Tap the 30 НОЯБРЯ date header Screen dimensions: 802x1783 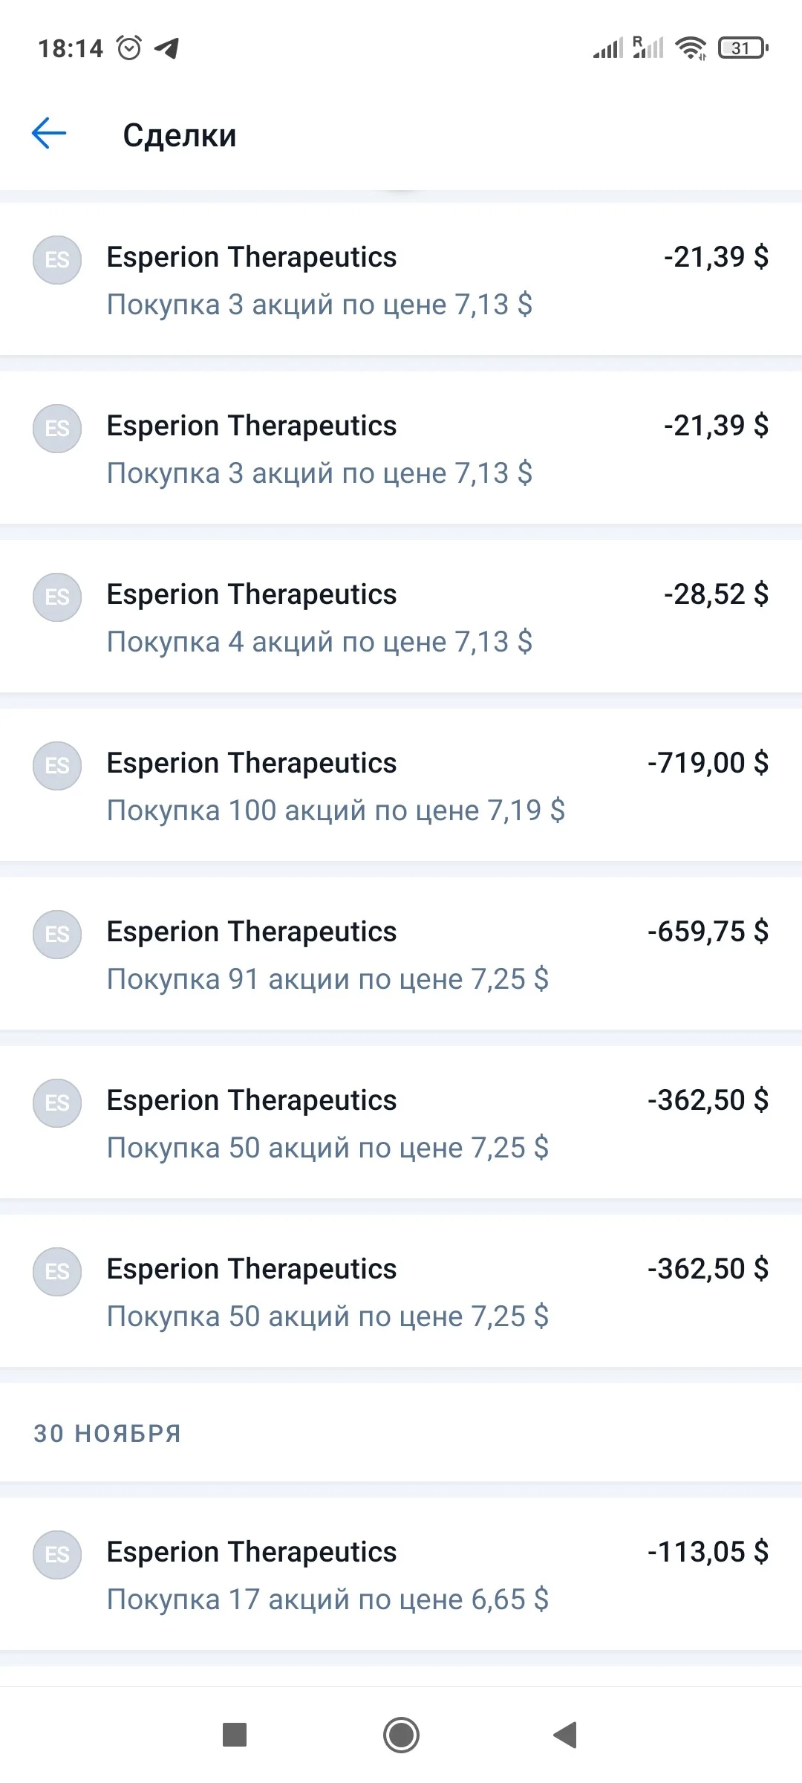click(x=108, y=1433)
